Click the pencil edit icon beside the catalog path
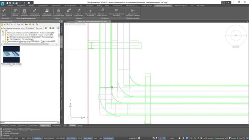 point(58,28)
